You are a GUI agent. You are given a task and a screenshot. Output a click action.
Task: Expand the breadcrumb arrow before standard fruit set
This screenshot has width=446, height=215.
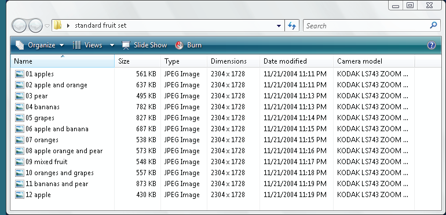tap(68, 25)
